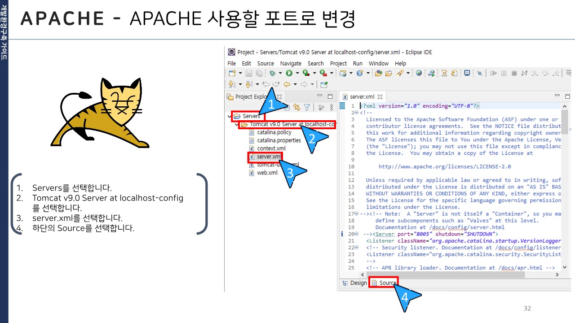This screenshot has height=323, width=575.
Task: Open Project Explorer View Menu dots
Action: click(x=332, y=107)
